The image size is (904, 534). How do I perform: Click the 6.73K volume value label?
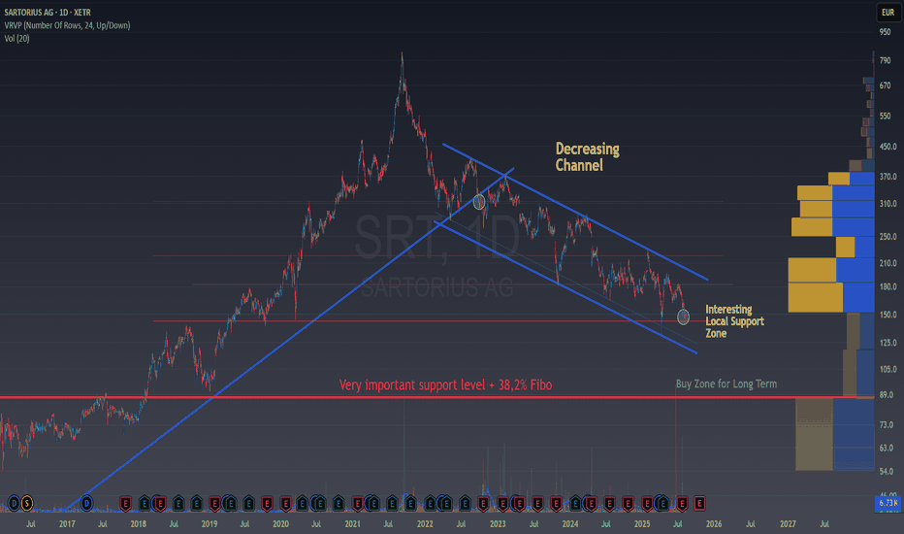pos(888,503)
